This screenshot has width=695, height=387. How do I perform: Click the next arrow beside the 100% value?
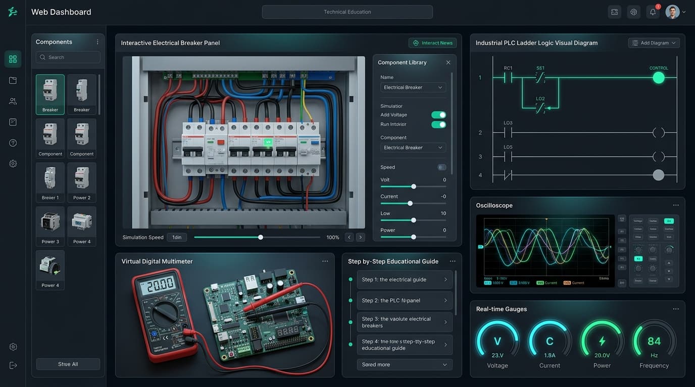click(x=361, y=237)
